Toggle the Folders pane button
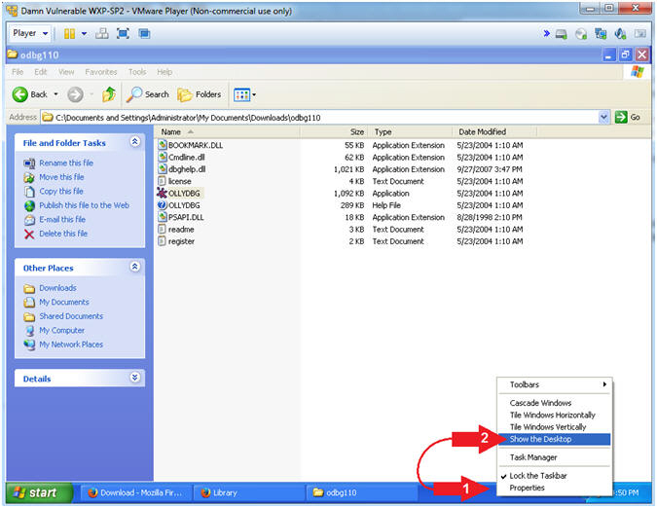Screen dimensions: 657x508 pos(199,94)
